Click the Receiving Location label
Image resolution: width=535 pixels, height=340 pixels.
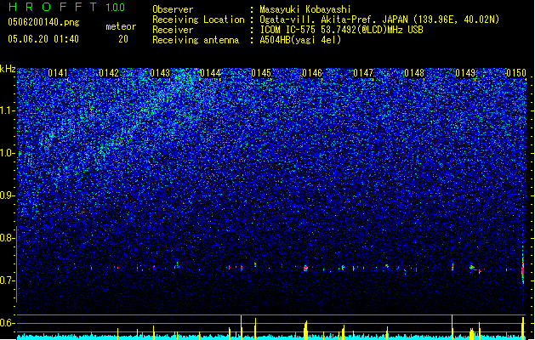click(198, 20)
